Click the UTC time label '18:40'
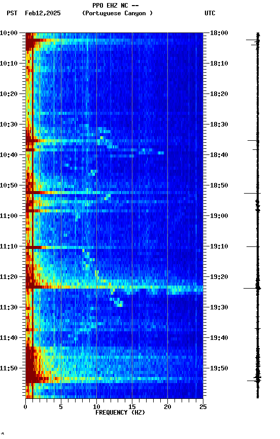Image resolution: width=280 pixels, height=439 pixels. click(219, 155)
